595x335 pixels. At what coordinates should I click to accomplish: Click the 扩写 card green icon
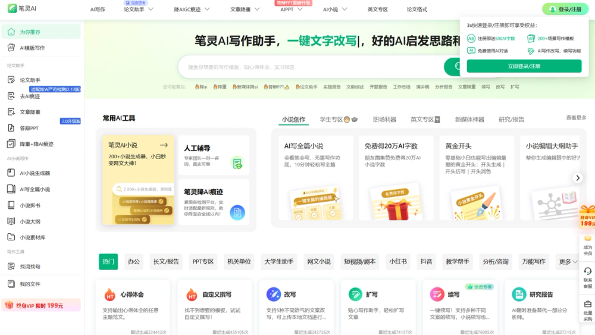[355, 295]
